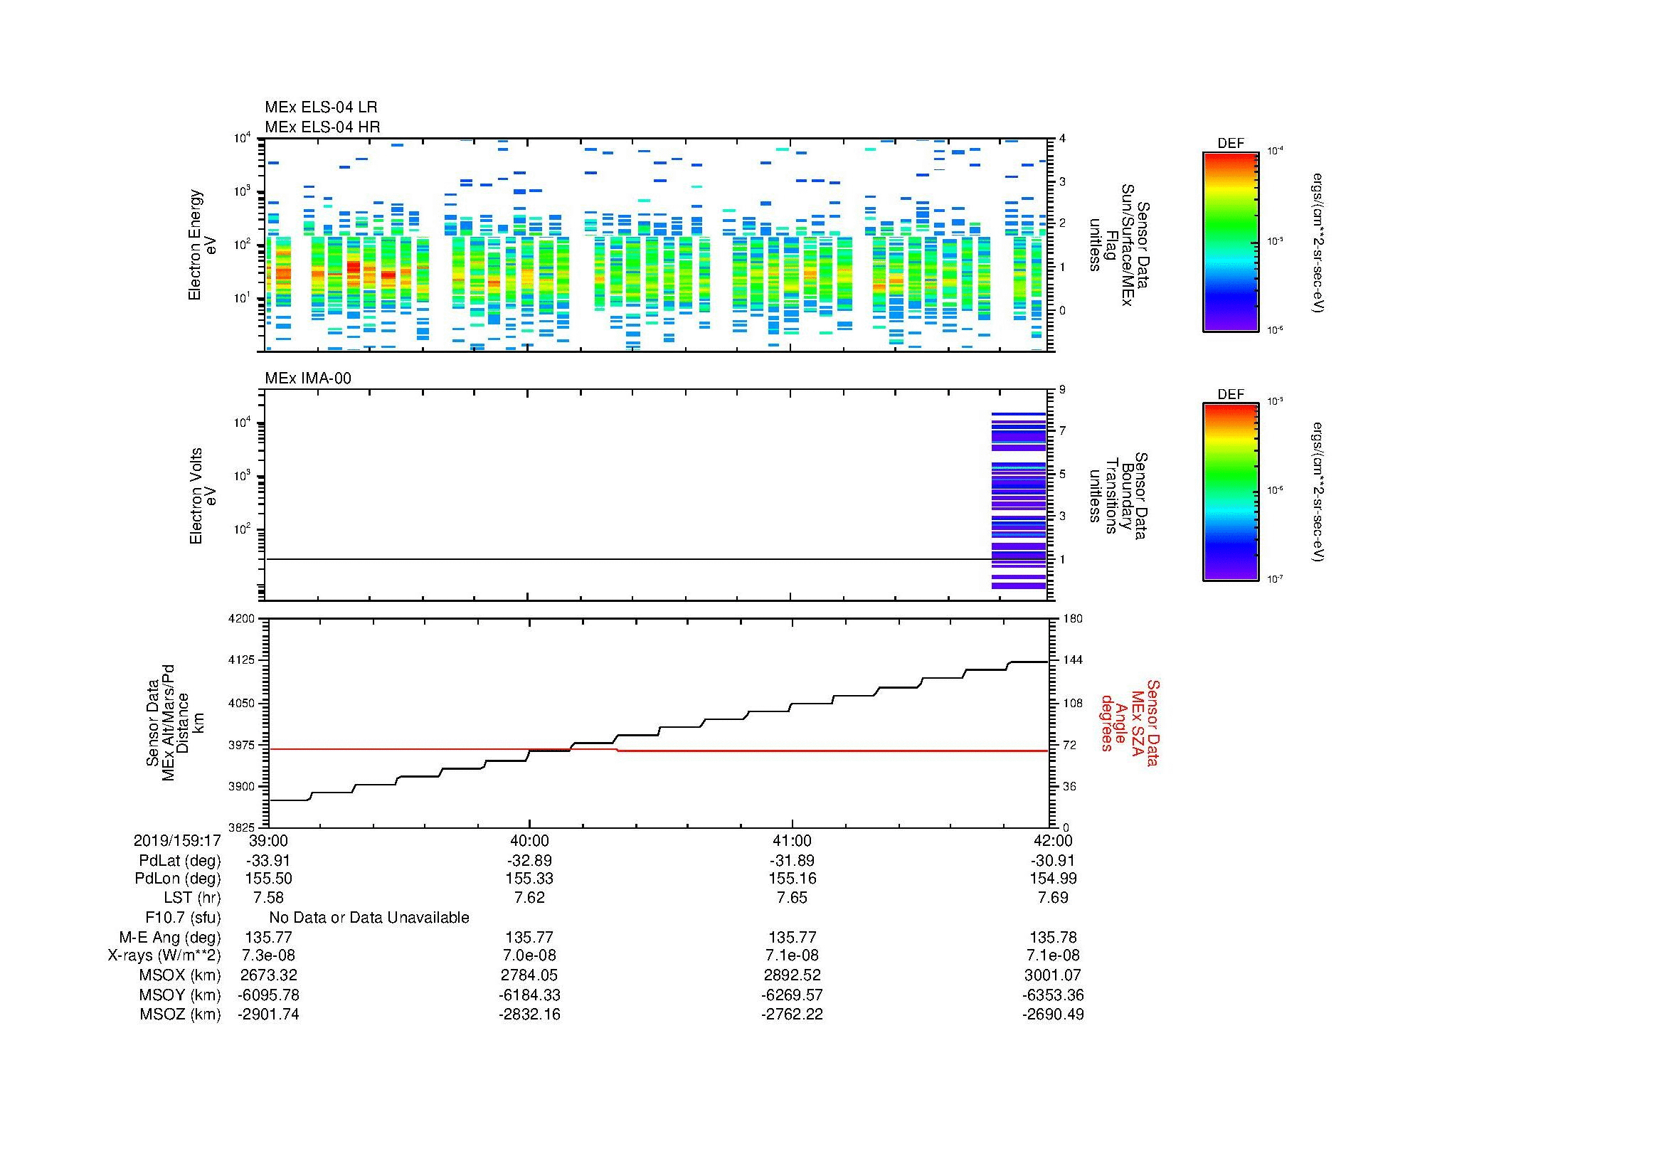Click the PdLon (deg) row label
This screenshot has height=1176, width=1664.
[178, 878]
